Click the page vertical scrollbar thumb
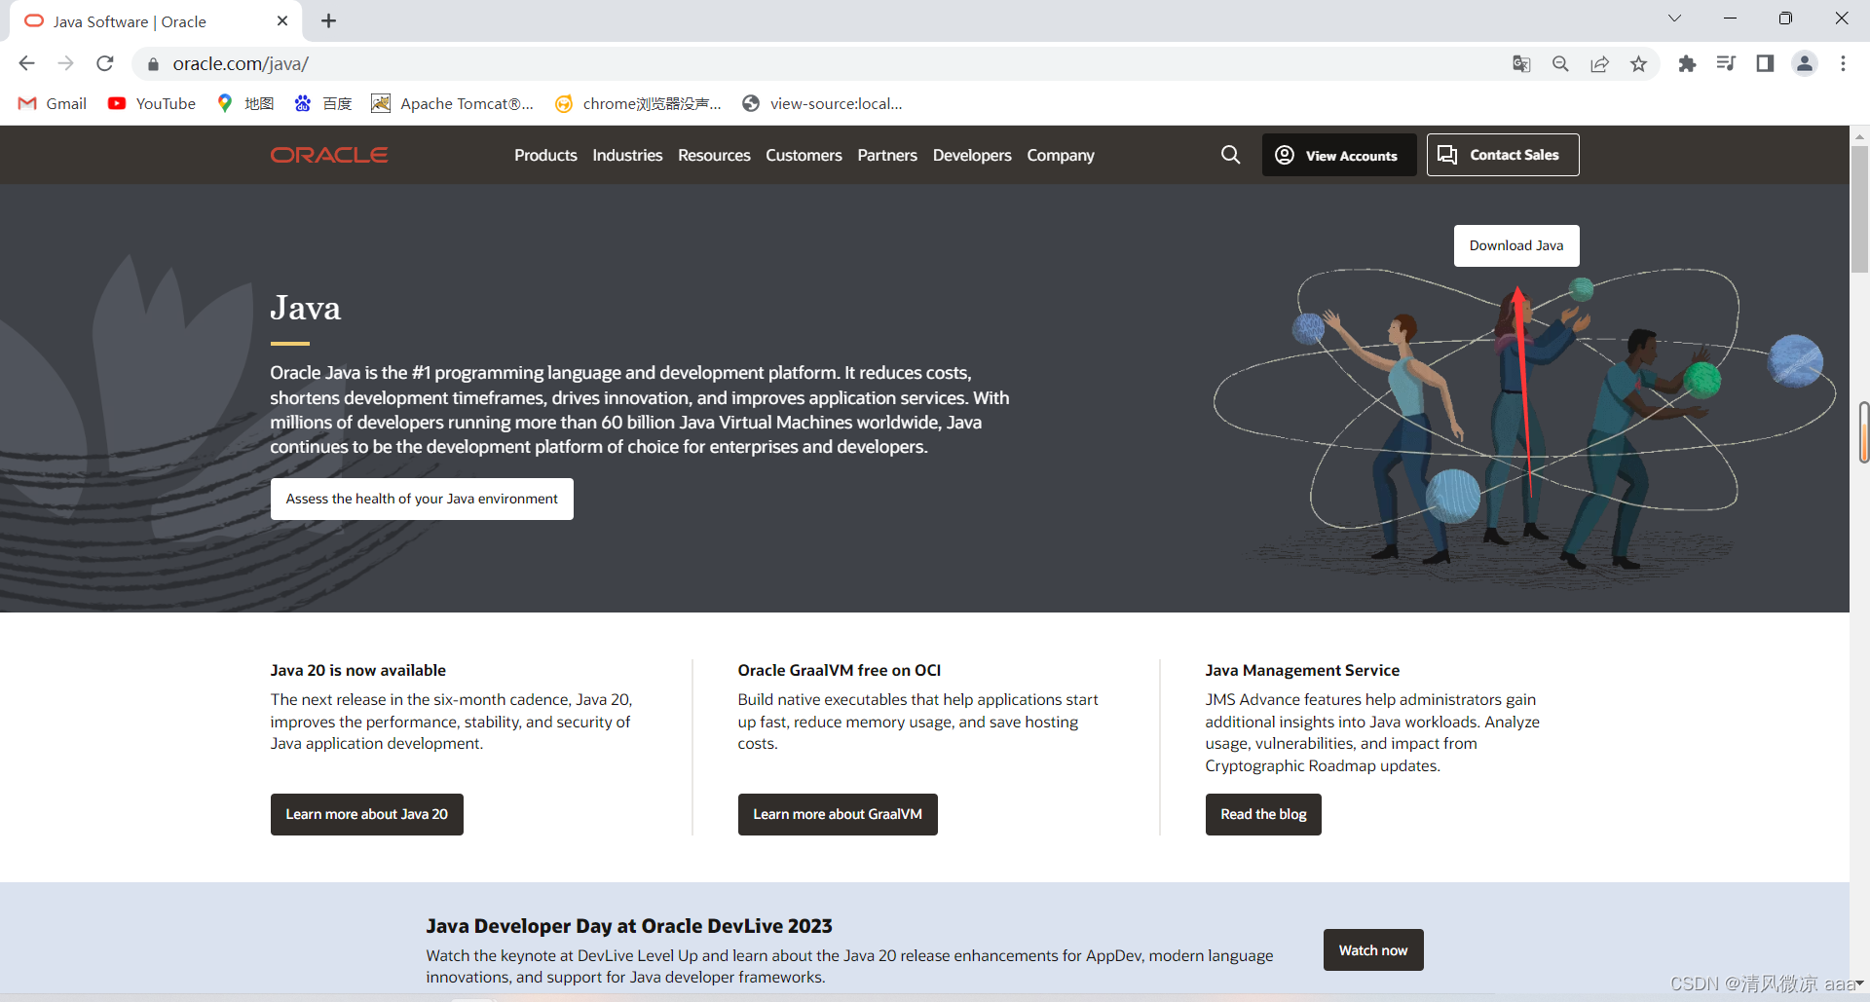1870x1002 pixels. (1859, 209)
